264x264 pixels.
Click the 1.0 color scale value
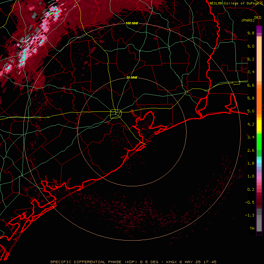point(251,176)
